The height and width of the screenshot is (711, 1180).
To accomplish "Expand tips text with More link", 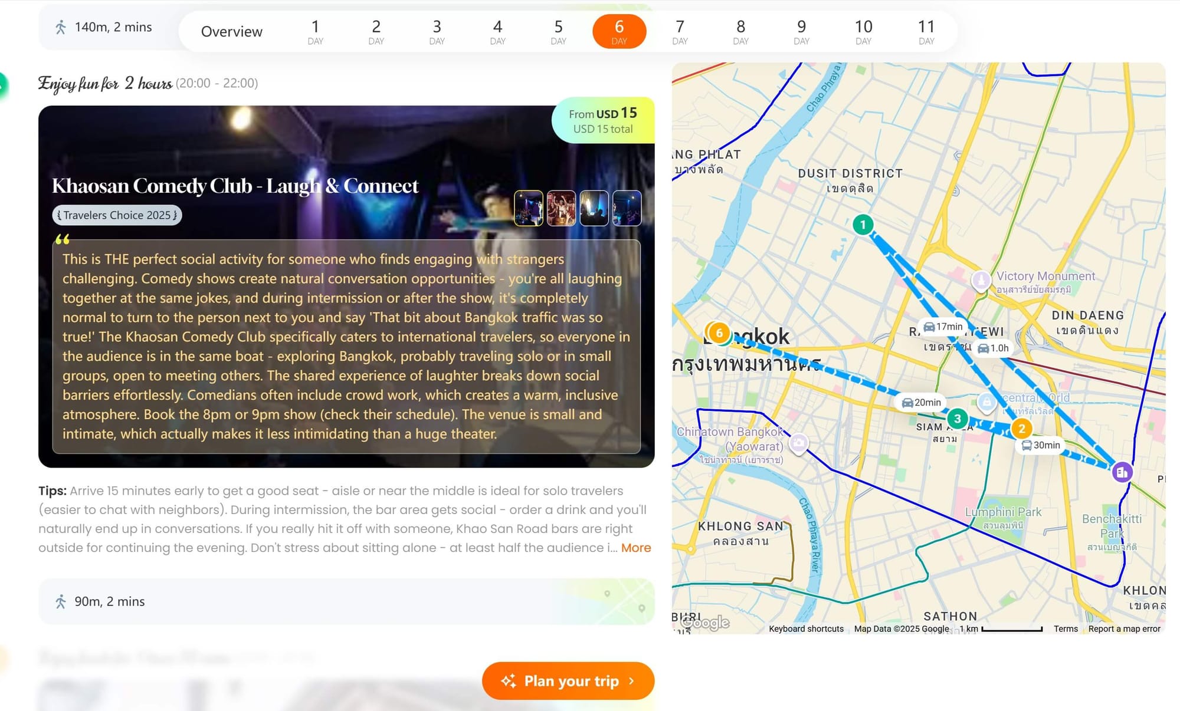I will [x=635, y=548].
